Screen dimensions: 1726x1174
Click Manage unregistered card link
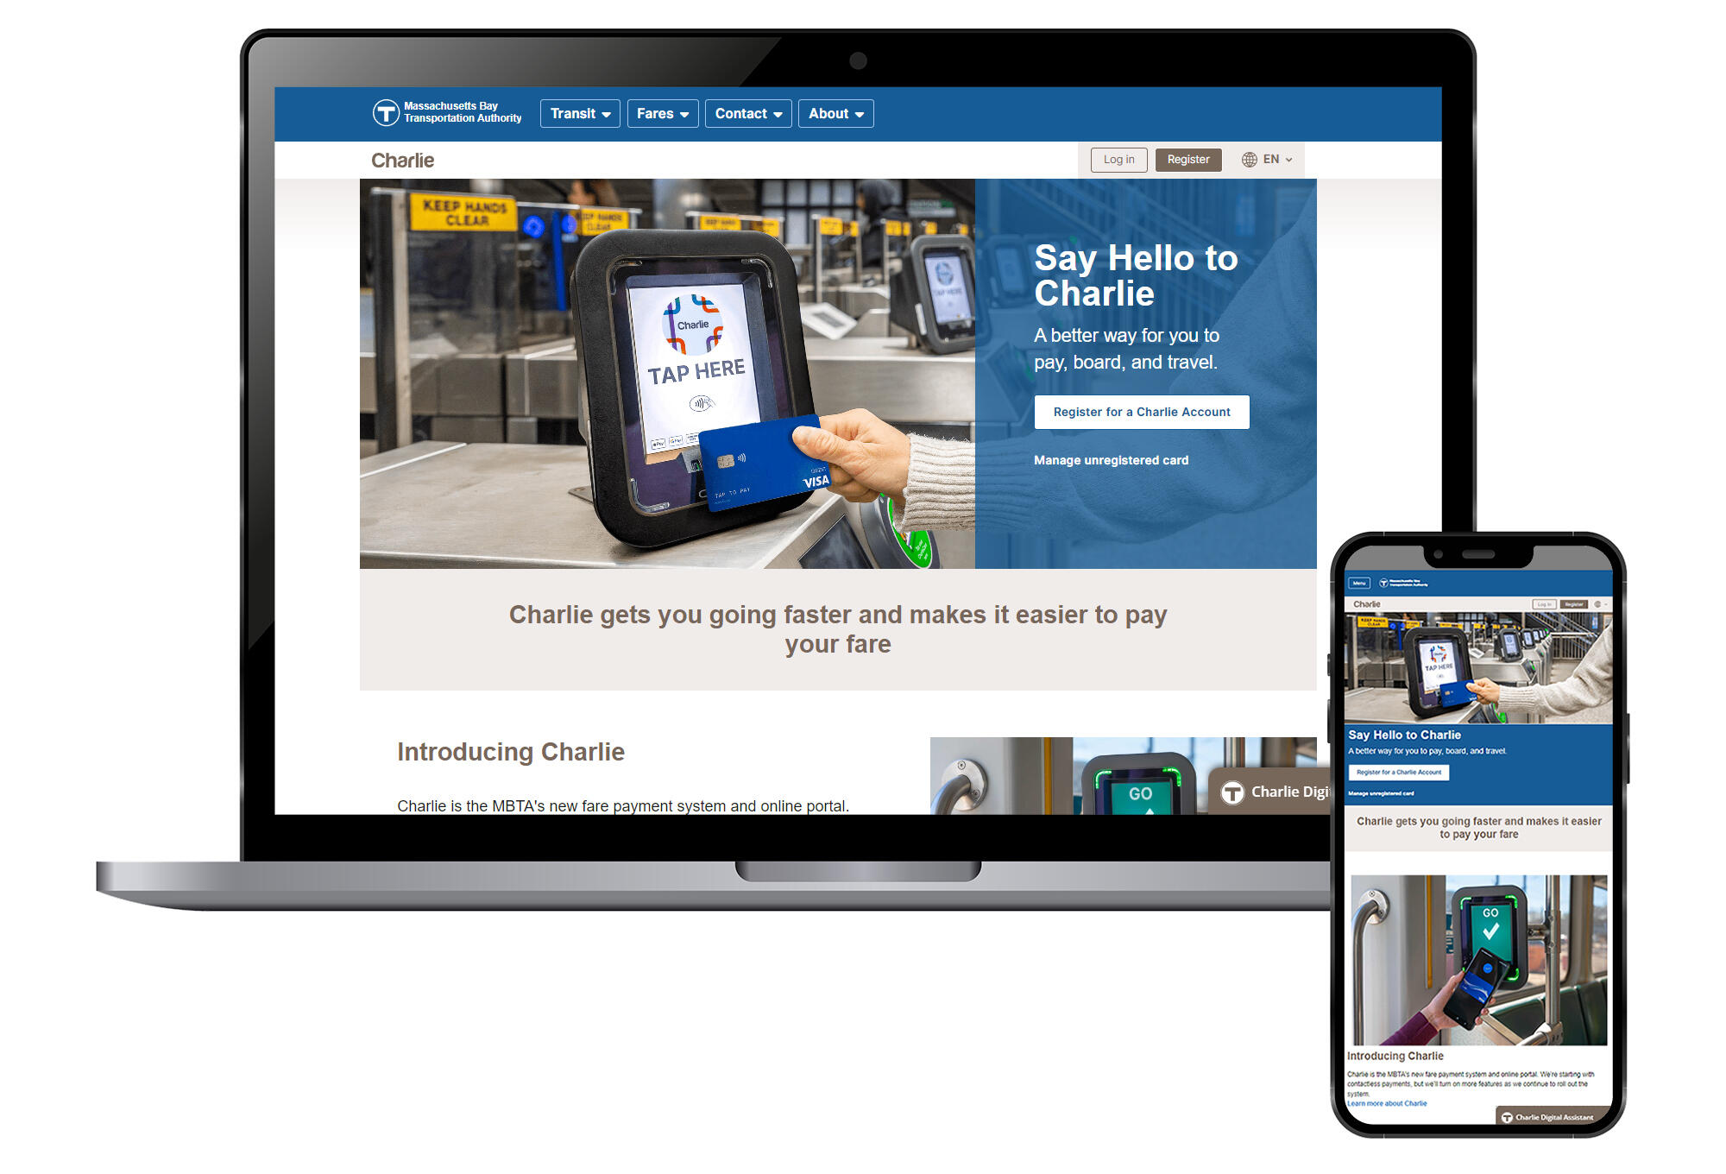click(x=1113, y=460)
